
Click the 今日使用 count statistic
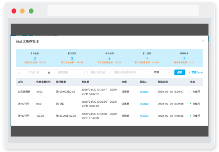pos(109,58)
